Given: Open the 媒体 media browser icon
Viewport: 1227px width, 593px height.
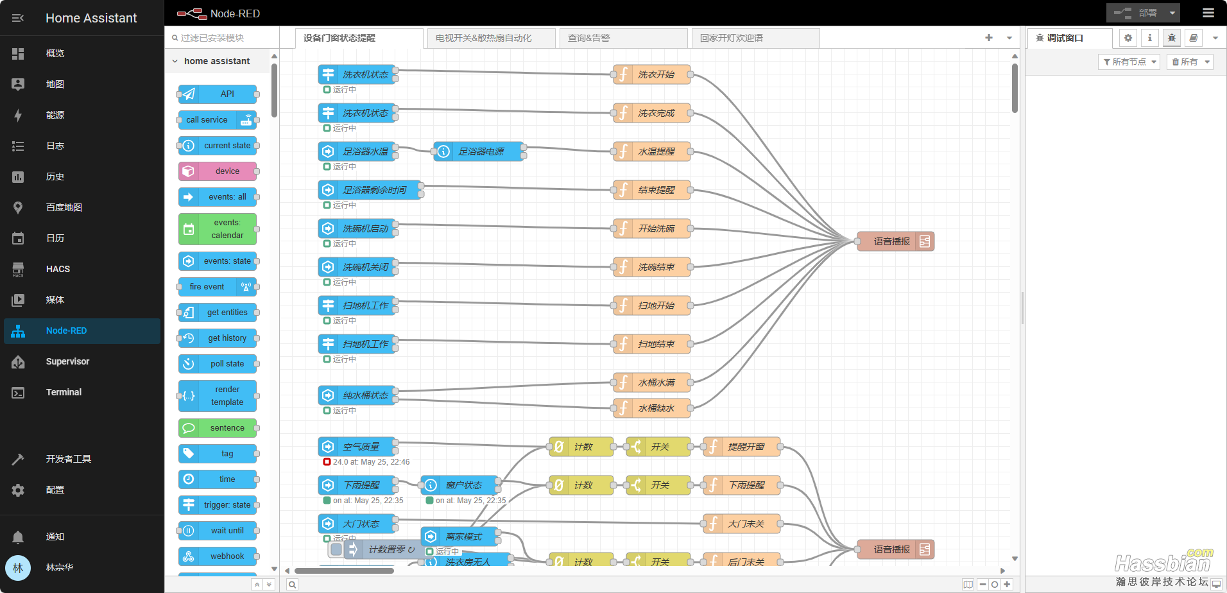Looking at the screenshot, I should (x=18, y=300).
